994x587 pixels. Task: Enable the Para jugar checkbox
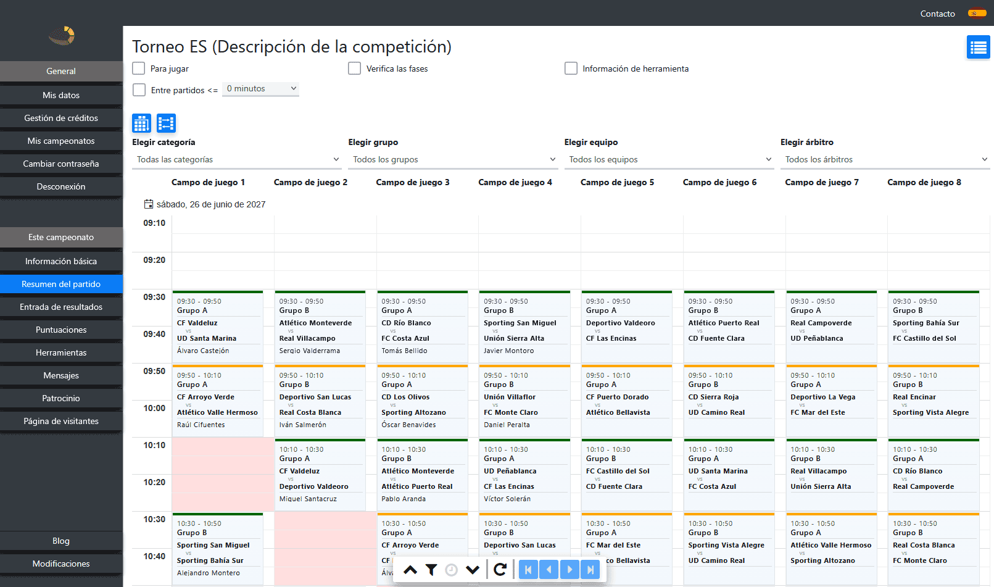(139, 69)
